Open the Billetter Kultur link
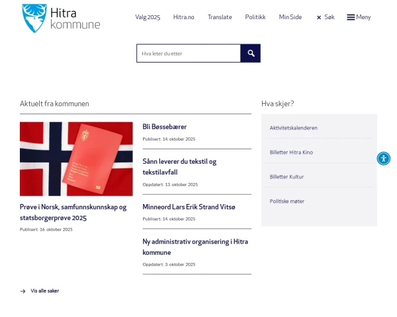397x317 pixels. click(287, 177)
